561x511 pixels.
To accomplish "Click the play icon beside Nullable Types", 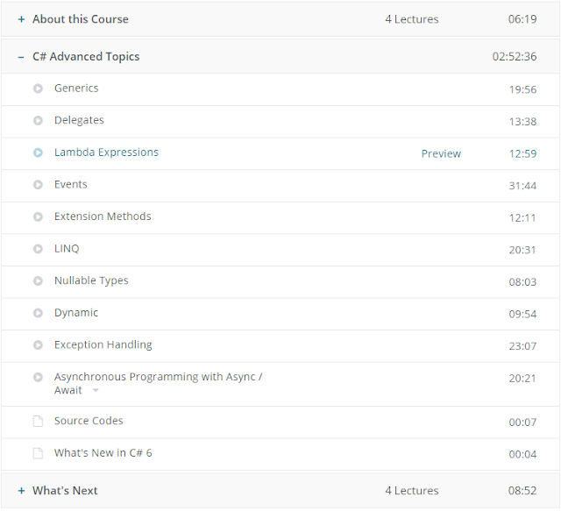I will point(38,281).
